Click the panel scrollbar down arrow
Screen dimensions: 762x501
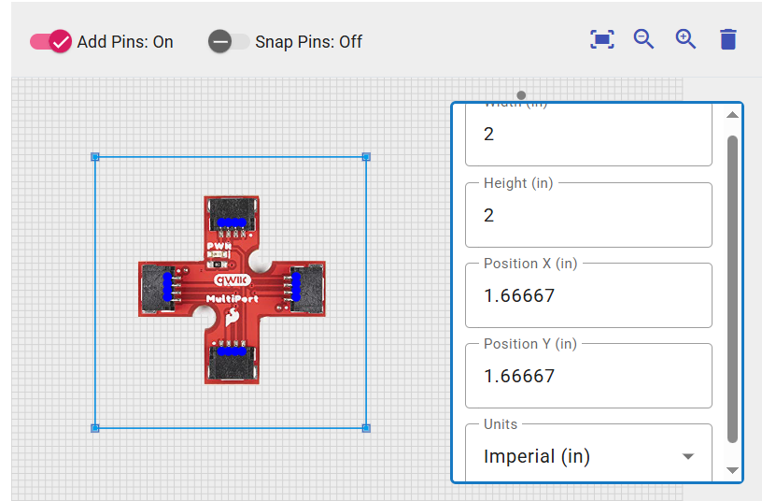(x=732, y=470)
